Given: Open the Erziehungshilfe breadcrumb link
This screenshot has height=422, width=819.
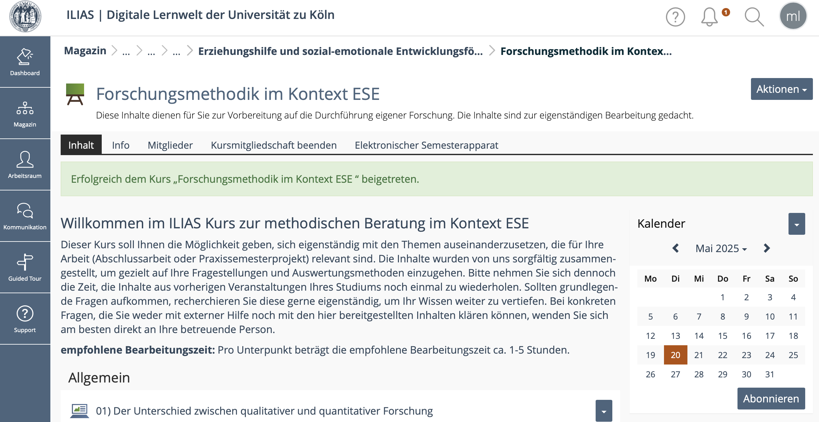Looking at the screenshot, I should 340,51.
